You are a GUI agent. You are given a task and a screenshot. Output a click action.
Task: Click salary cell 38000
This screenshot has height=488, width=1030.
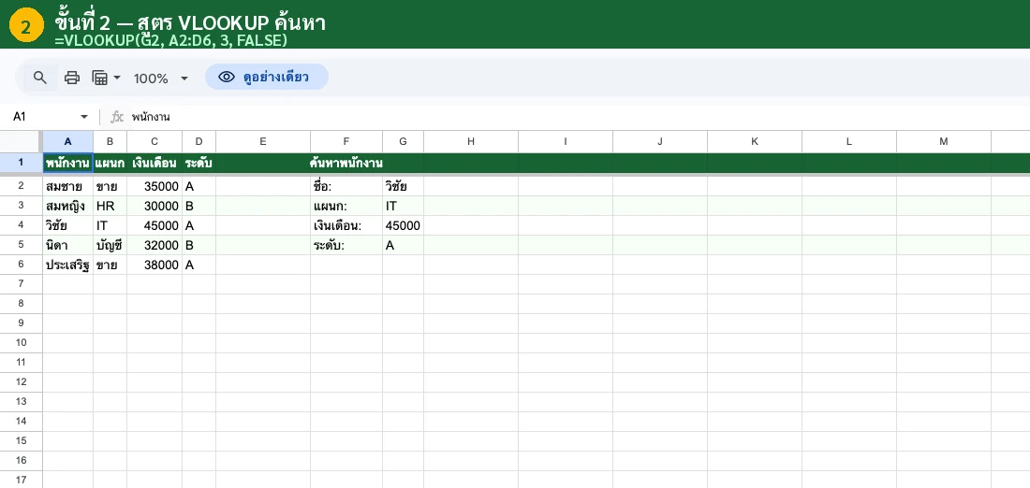point(154,265)
